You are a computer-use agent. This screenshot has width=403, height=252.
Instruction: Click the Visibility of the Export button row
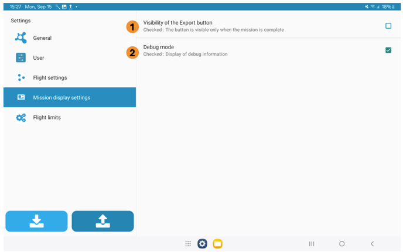click(x=246, y=26)
